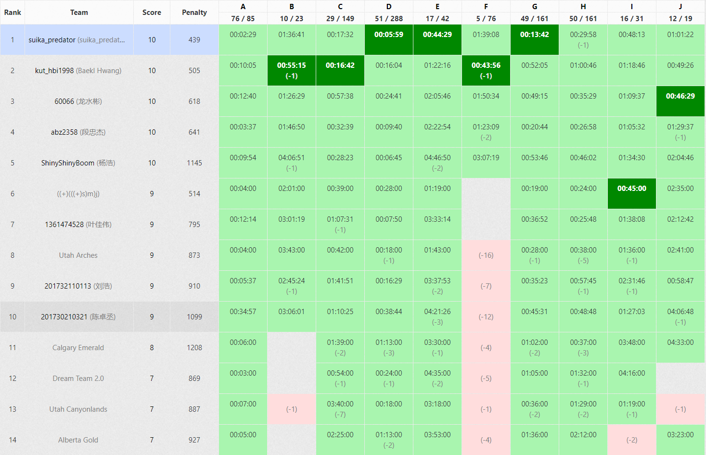This screenshot has height=455, width=706.
Task: Click the dark green 00:46:29 cell in column J
Action: coord(680,101)
